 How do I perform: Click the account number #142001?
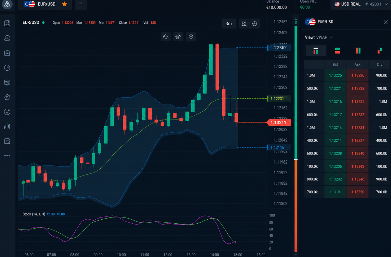373,4
